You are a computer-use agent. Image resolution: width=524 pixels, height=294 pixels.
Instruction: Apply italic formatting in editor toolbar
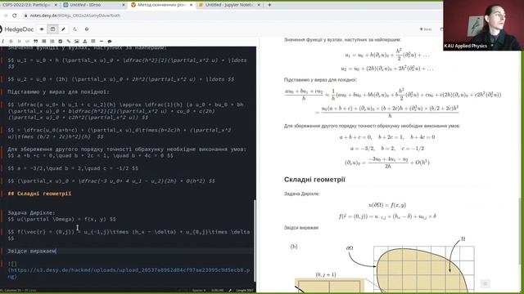(x=2, y=42)
